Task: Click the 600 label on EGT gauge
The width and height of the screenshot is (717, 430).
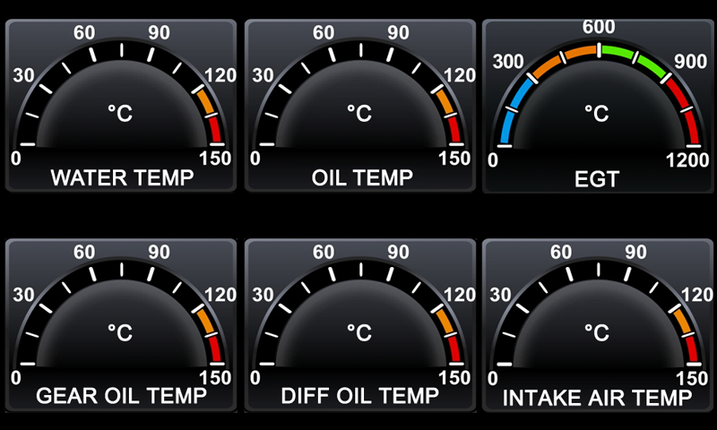Action: (x=599, y=27)
